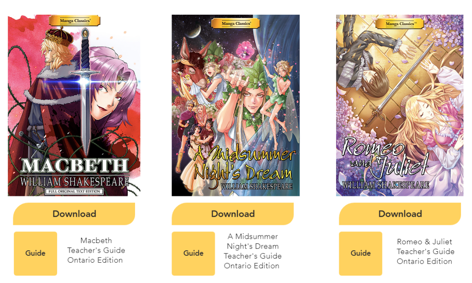
Task: Open Romeo & Juliet Teacher's Guide Ontario Edition text
Action: pyautogui.click(x=425, y=251)
